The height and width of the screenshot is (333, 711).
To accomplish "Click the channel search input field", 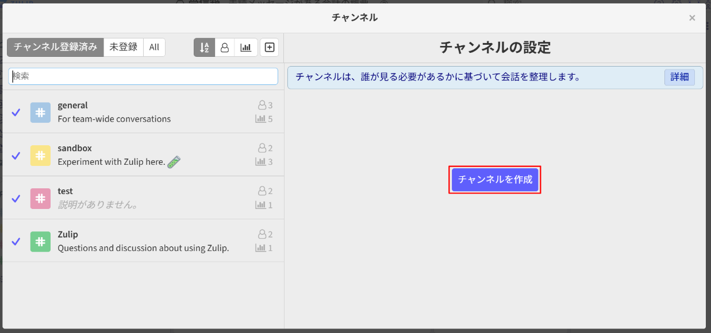I will (x=143, y=76).
